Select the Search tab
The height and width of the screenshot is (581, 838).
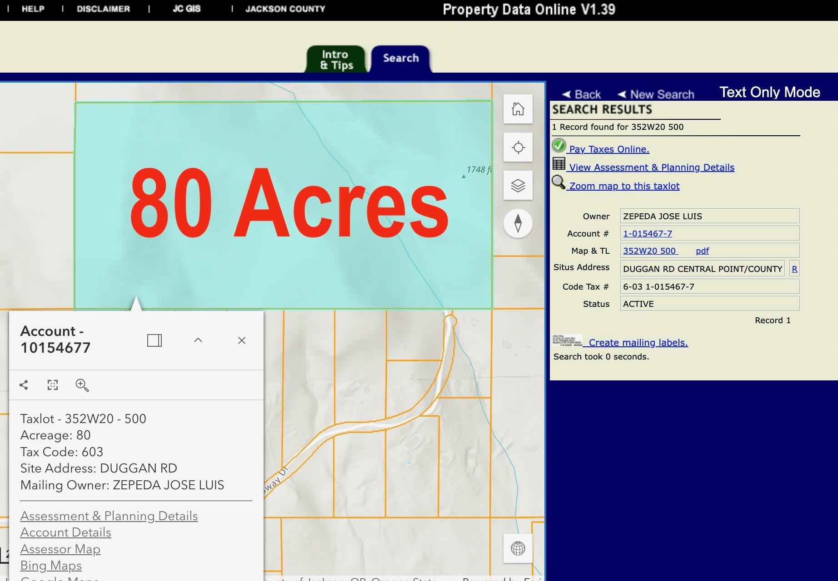pos(400,59)
